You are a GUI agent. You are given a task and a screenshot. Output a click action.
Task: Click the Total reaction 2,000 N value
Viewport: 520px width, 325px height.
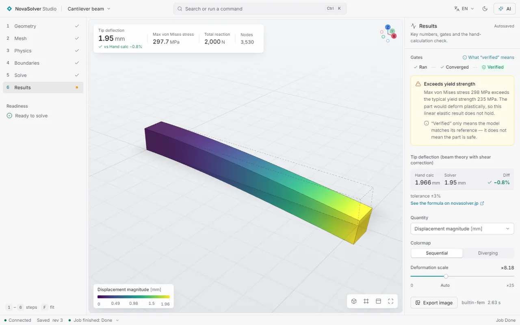point(214,42)
